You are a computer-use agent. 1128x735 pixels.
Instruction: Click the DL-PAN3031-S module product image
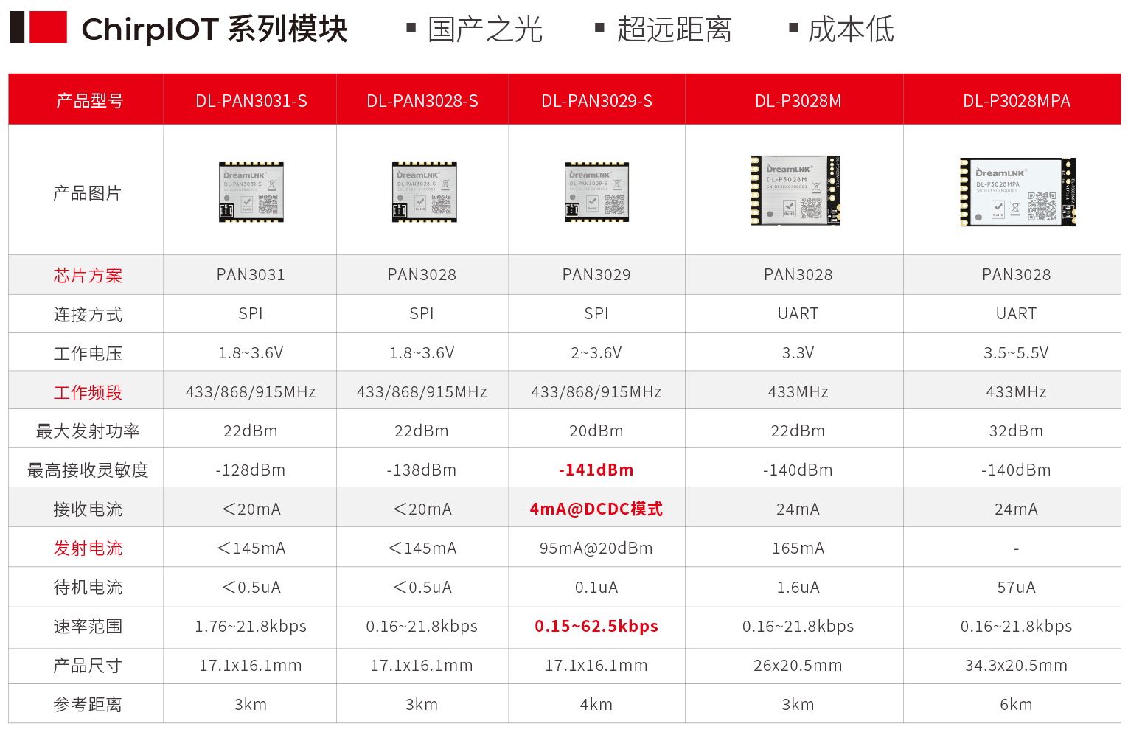click(x=251, y=192)
